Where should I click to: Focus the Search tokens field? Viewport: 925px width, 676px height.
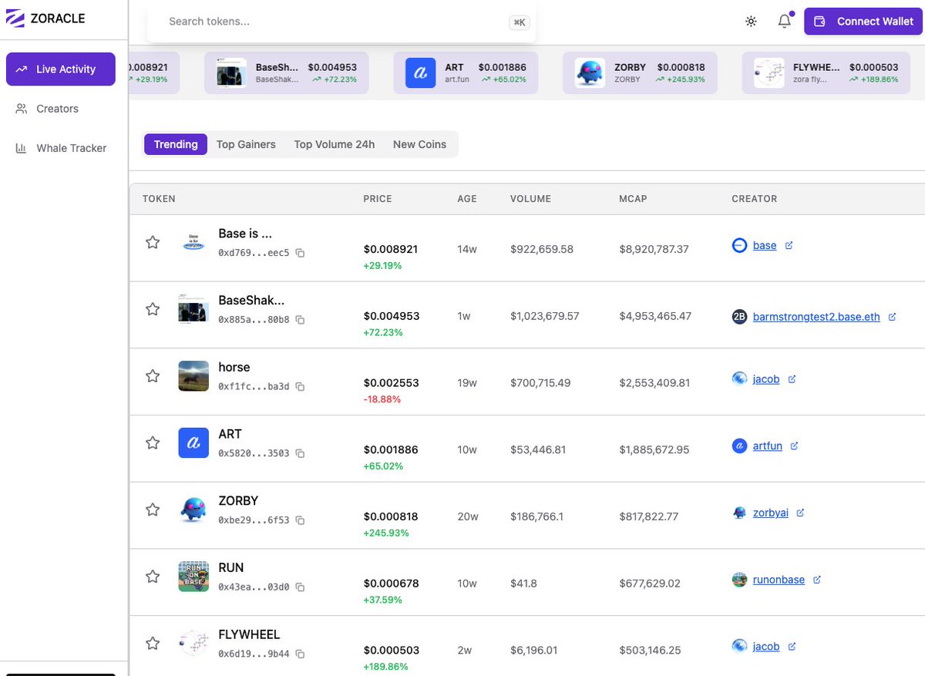(x=341, y=22)
